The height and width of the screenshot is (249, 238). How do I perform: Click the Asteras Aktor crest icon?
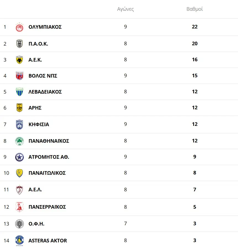click(x=19, y=240)
